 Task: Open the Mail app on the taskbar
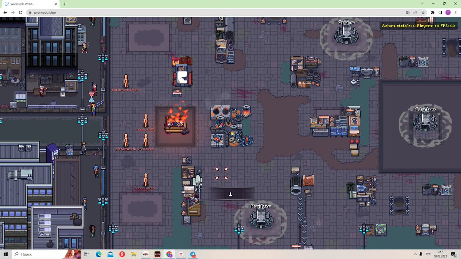(110, 254)
